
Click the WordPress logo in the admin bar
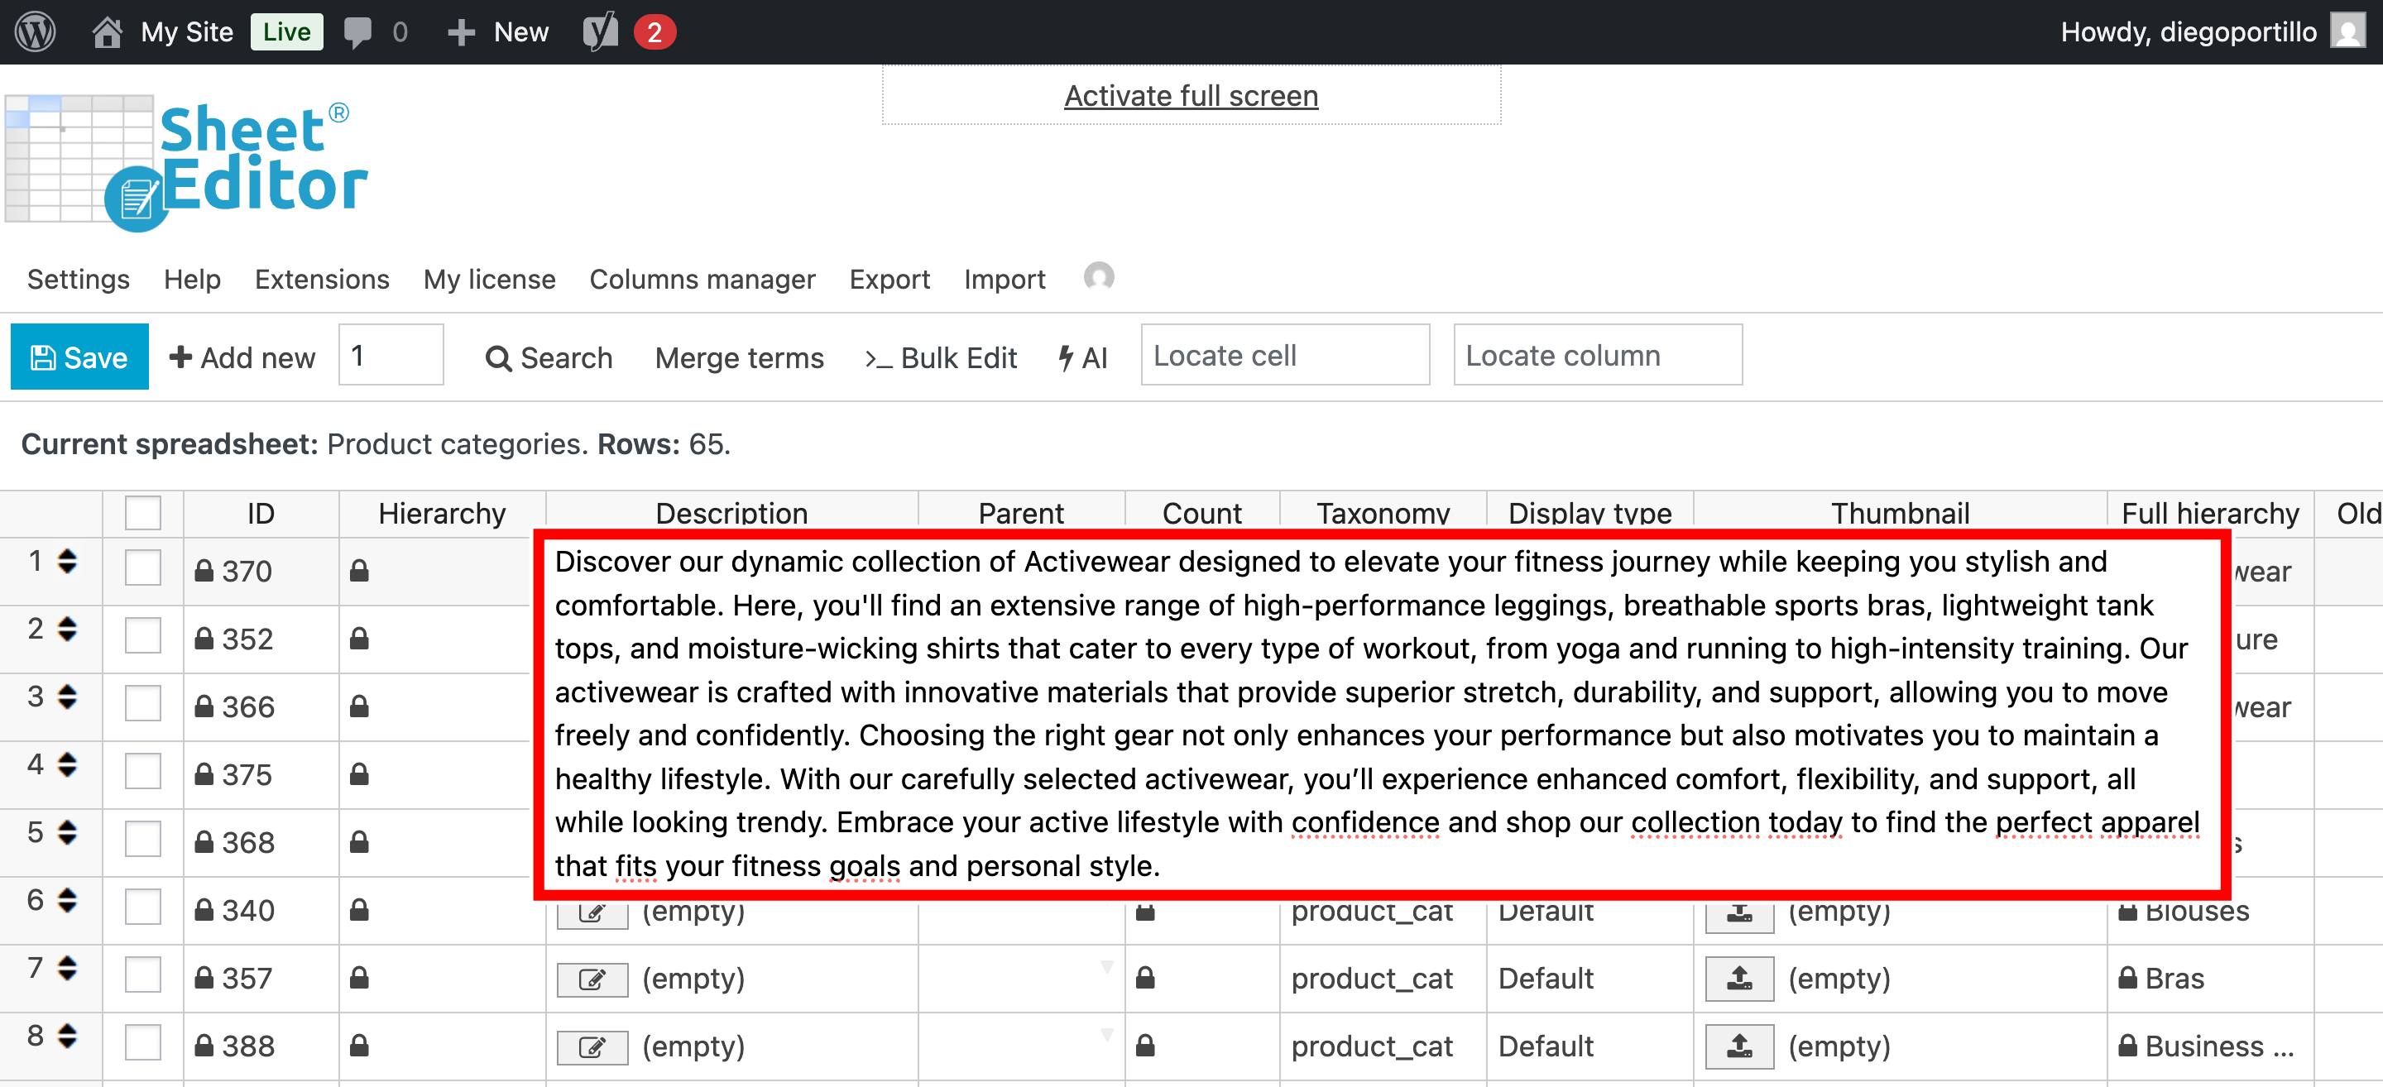tap(36, 31)
